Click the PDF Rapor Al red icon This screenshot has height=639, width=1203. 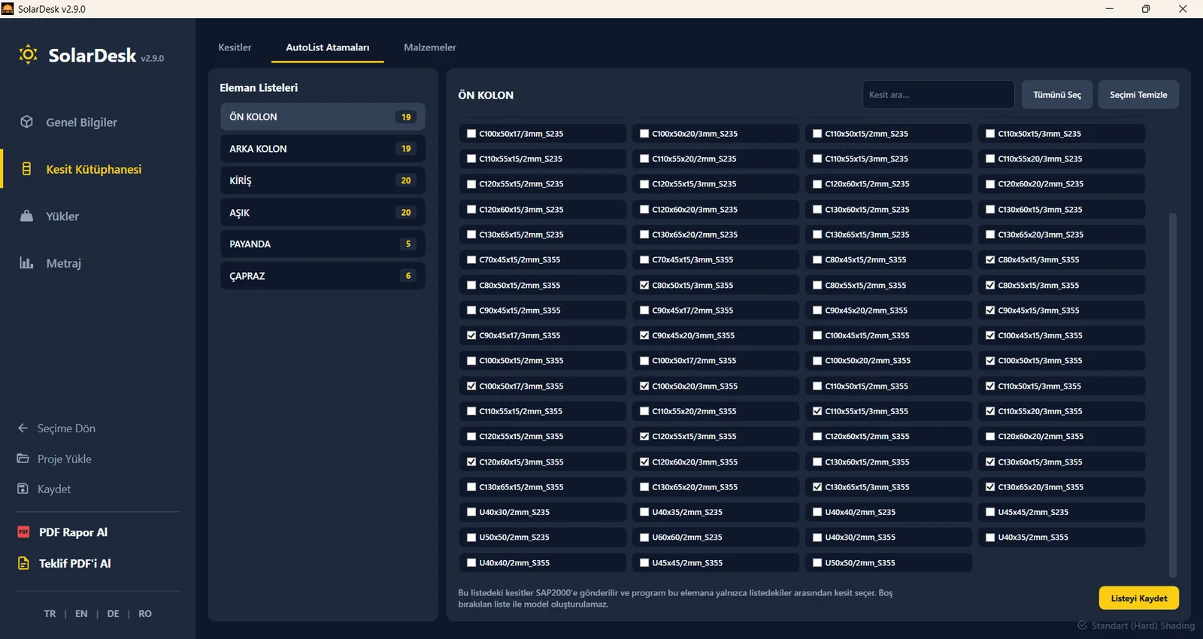[23, 531]
